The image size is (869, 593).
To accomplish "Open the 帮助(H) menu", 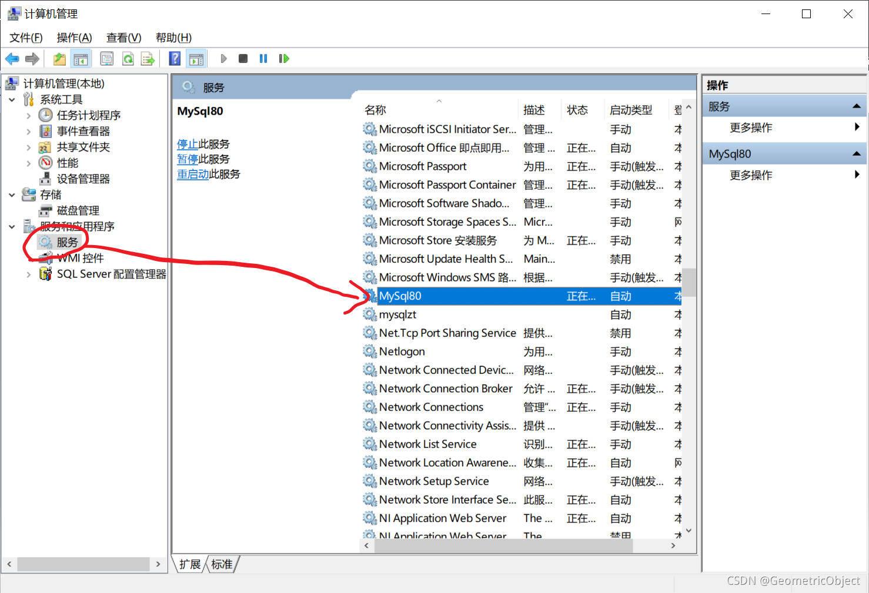I will tap(173, 38).
